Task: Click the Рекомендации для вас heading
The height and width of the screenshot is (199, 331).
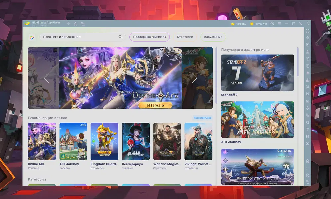Action: [x=47, y=118]
